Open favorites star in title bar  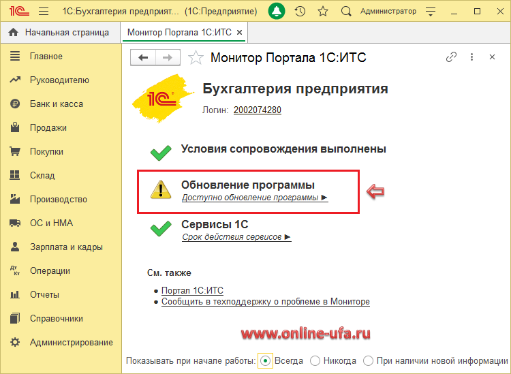(322, 12)
